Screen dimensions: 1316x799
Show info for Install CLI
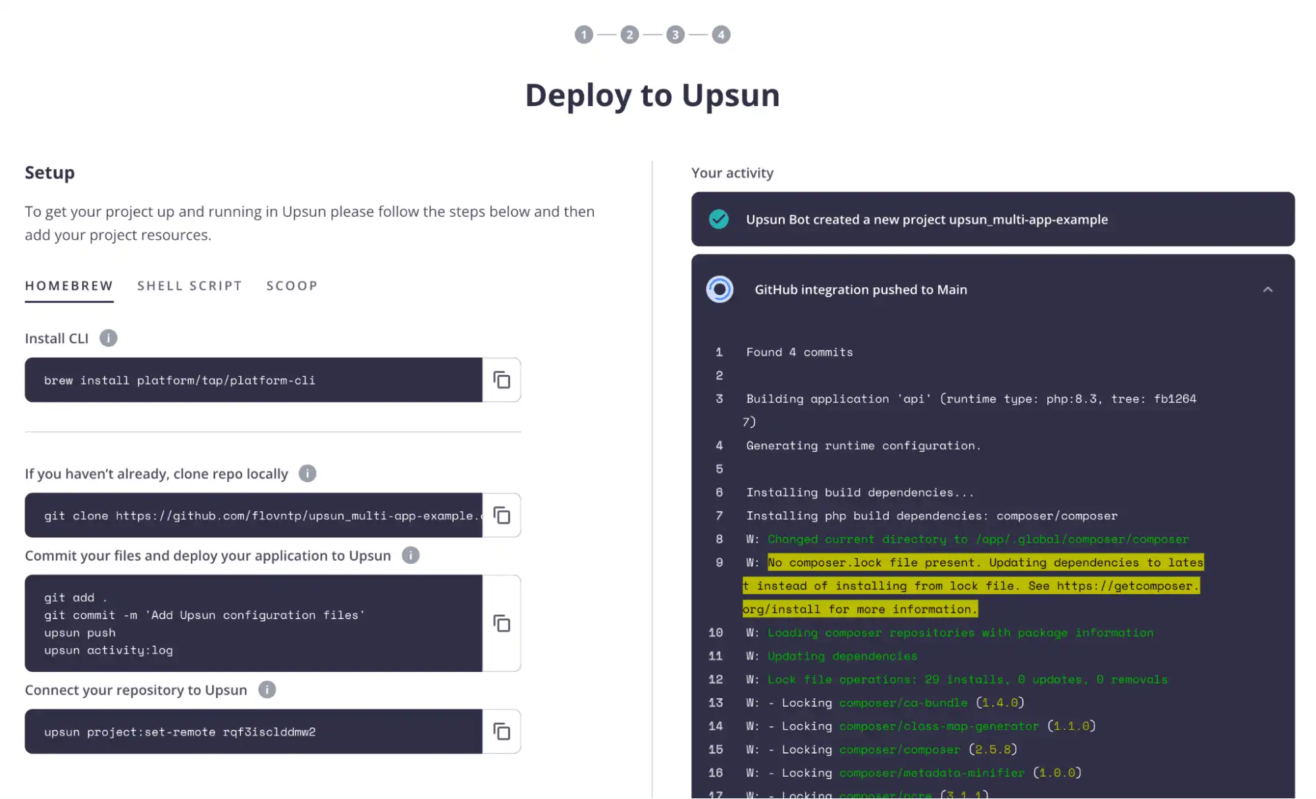point(109,338)
